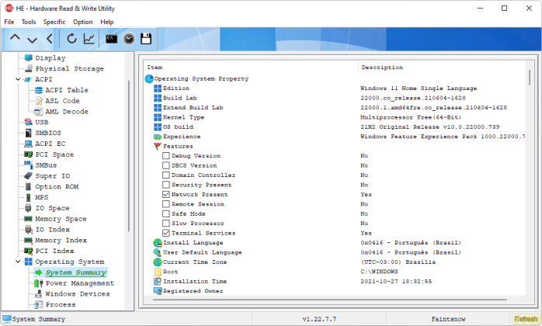Viewport: 542px width, 326px height.
Task: Select the Display tree icon
Action: (29, 57)
